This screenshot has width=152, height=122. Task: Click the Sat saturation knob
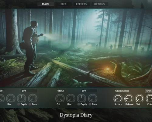click(140, 99)
